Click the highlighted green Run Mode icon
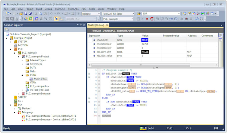 click(x=31, y=19)
